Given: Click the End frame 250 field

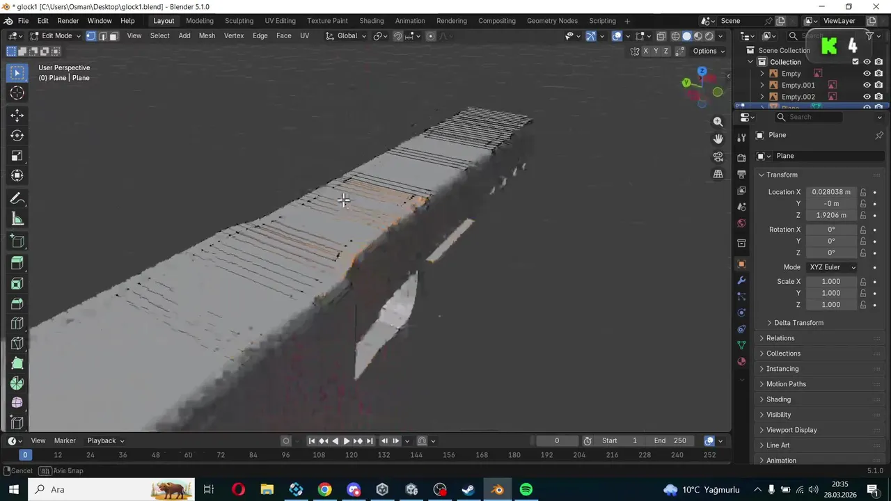Looking at the screenshot, I should pyautogui.click(x=671, y=440).
